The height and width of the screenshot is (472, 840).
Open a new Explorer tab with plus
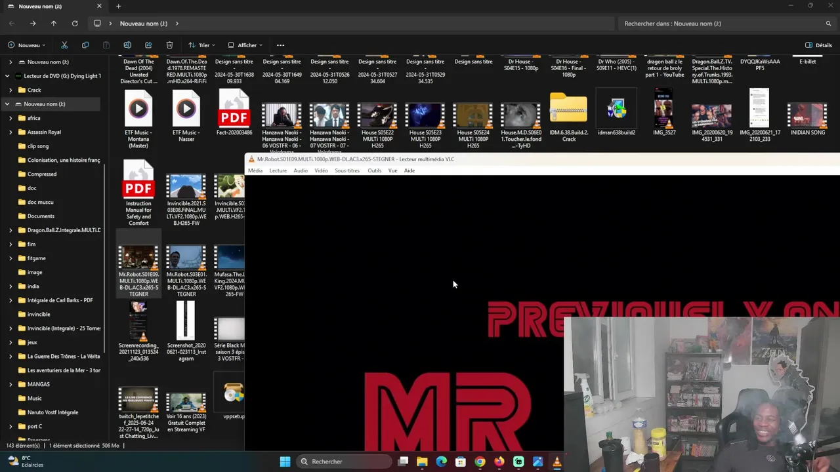(118, 7)
